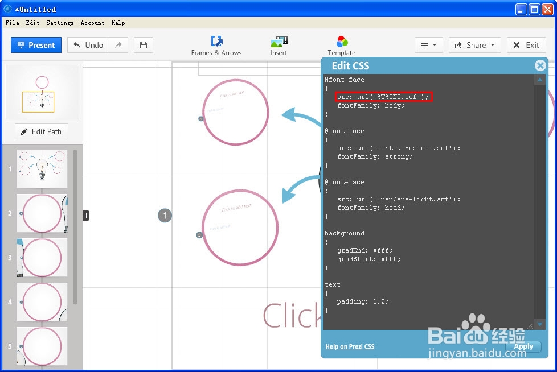Click the Present button
557x372 pixels.
(x=36, y=45)
